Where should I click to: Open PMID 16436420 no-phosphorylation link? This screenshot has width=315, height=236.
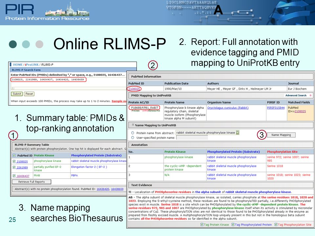pyautogui.click(x=103, y=189)
